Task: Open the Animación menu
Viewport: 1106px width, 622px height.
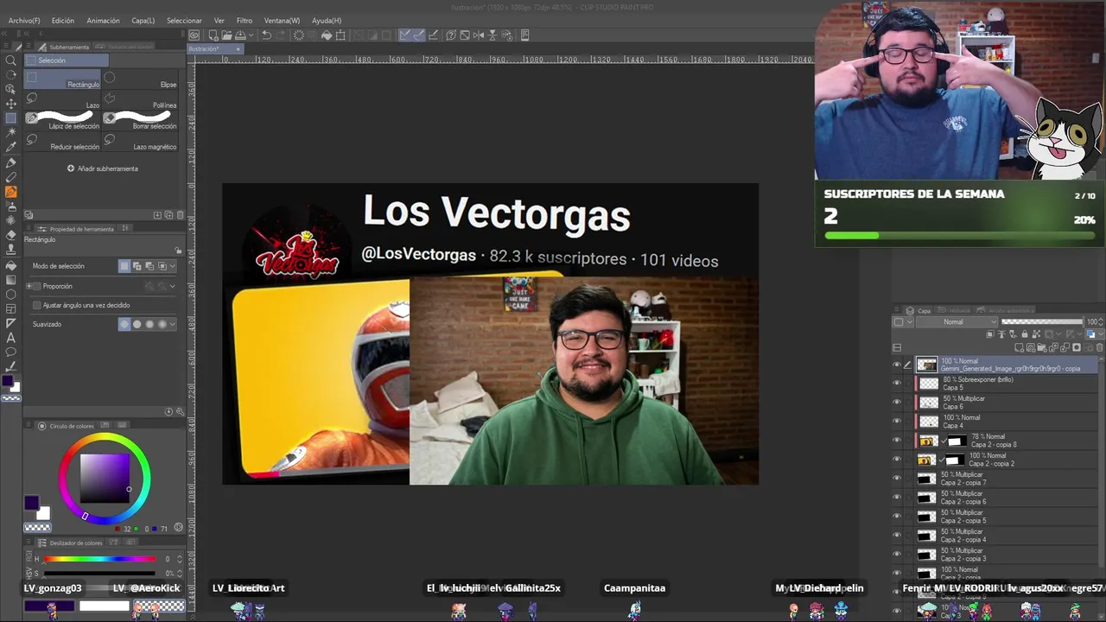Action: coord(103,20)
